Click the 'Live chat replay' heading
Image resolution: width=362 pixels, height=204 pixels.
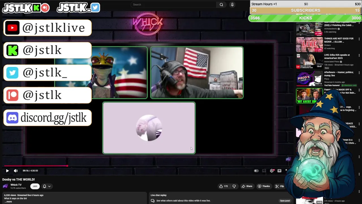point(158,195)
